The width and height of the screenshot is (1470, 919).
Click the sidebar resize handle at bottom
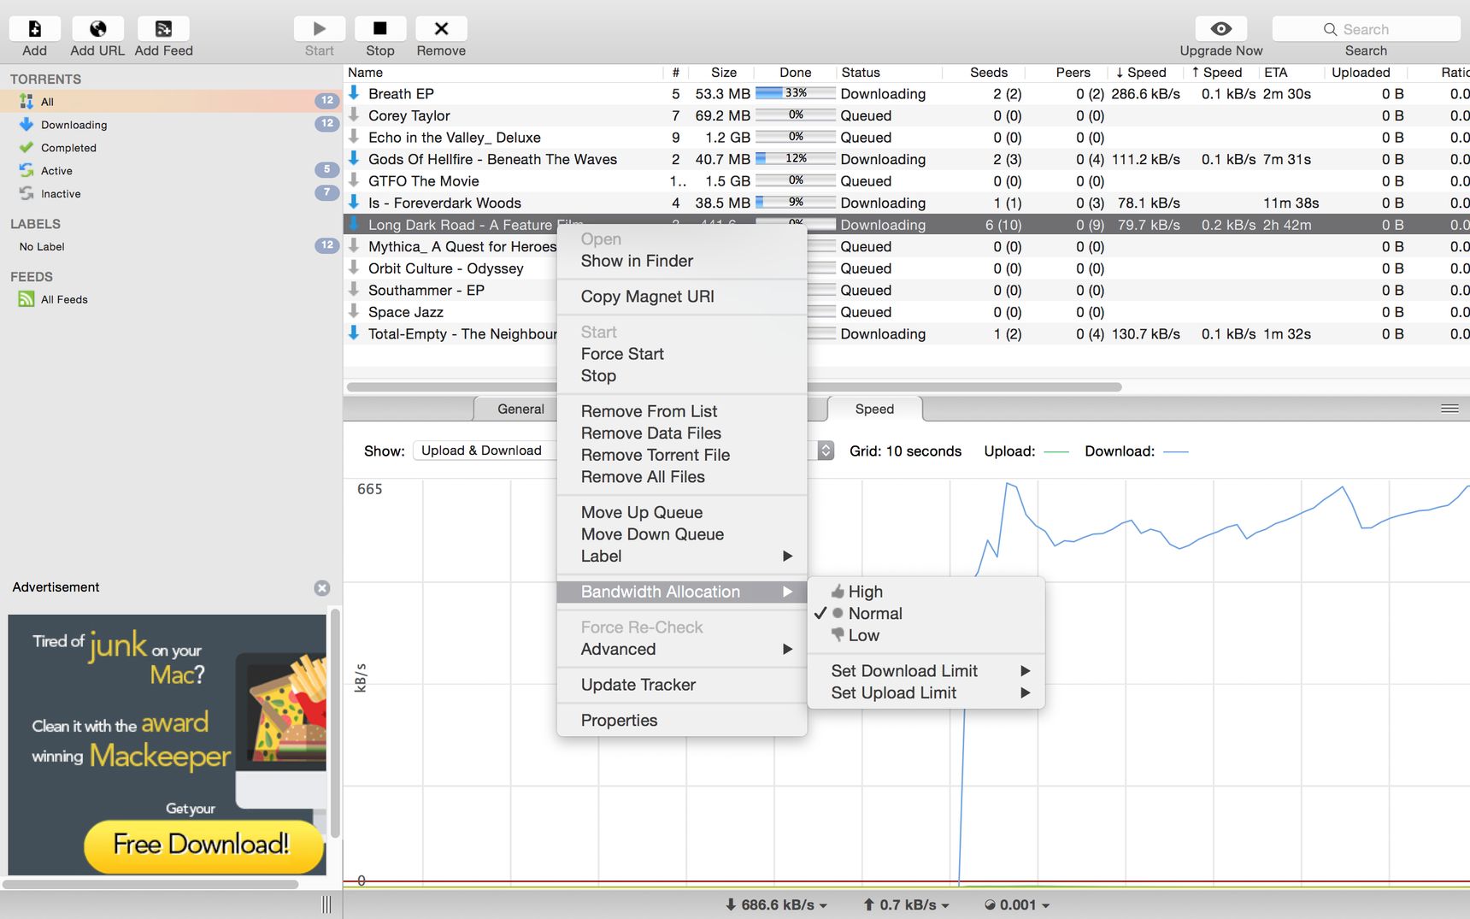tap(326, 904)
